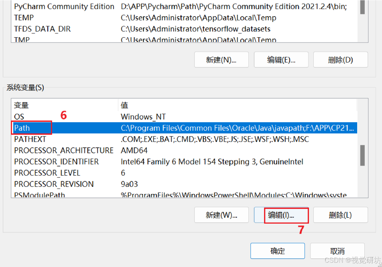Image resolution: width=382 pixels, height=267 pixels.
Task: Cancel the dialog with 取消
Action: click(x=337, y=251)
